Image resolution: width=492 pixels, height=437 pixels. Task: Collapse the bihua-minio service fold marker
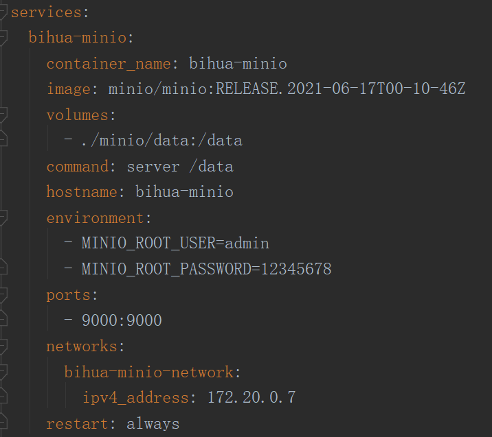[3, 37]
